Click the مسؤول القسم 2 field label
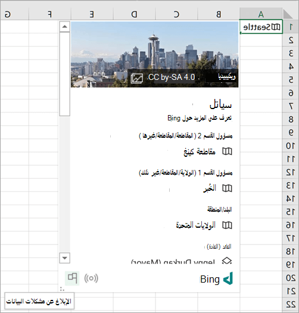Screen dimensions: 299x313 click(186, 136)
